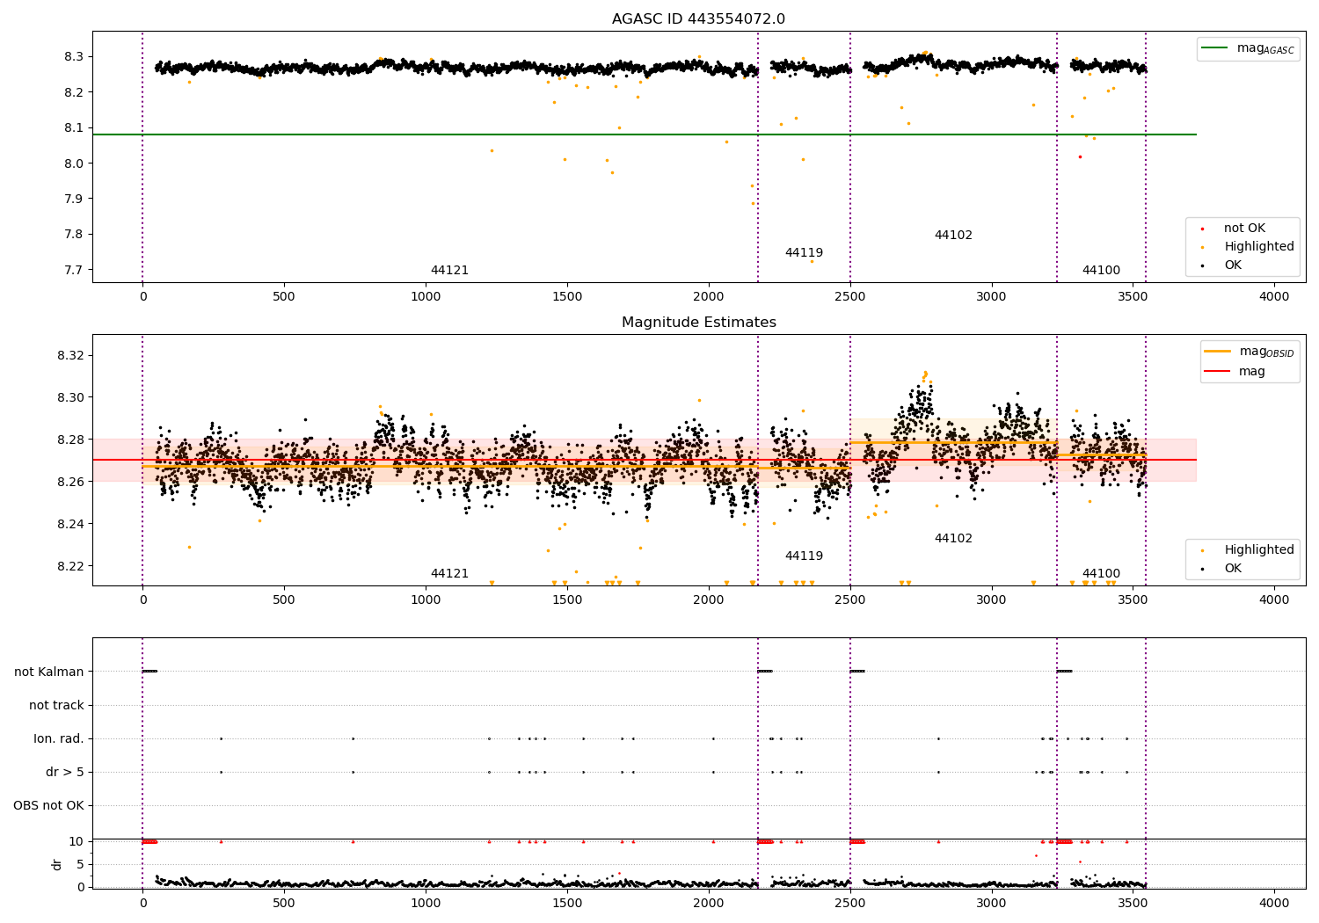Screen dimensions: 1319x923
Task: Click the "AGASC ID 443554072.0" plot title
Action: point(698,19)
